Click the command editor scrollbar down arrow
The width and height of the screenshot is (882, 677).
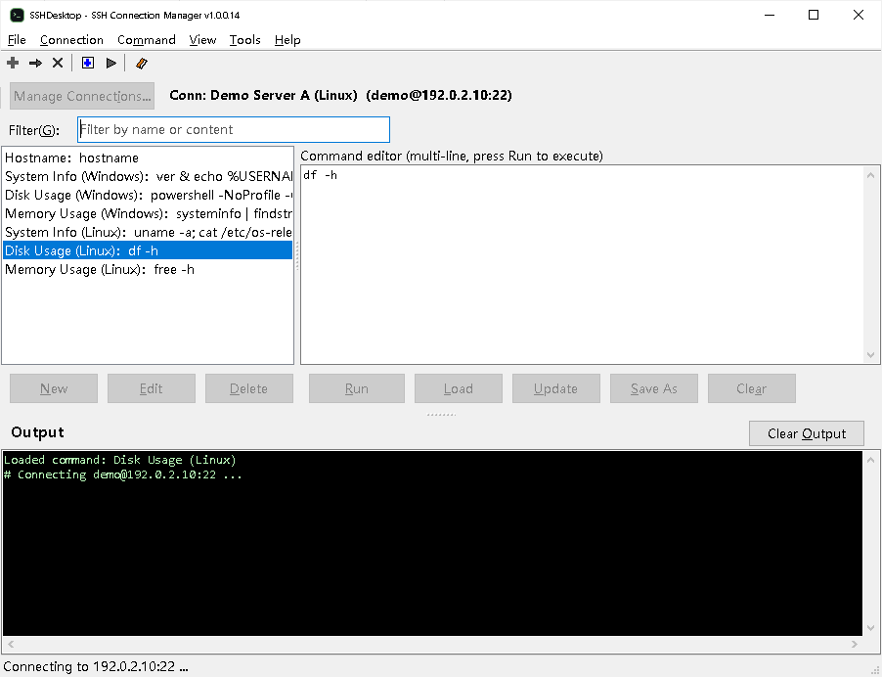pyautogui.click(x=870, y=354)
